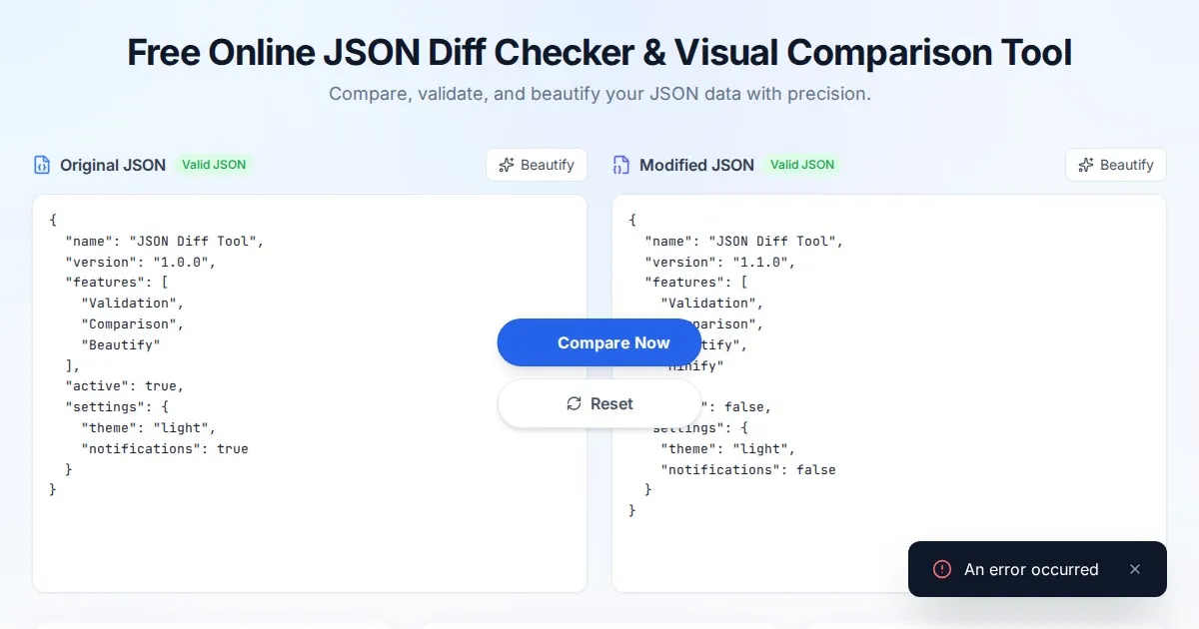Click the Valid JSON badge next to Modified JSON
This screenshot has width=1199, height=629.
tap(801, 165)
